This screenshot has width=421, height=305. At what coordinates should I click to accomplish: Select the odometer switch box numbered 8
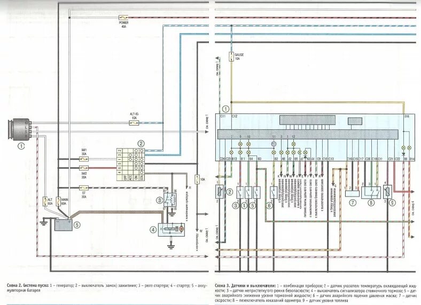(371, 192)
